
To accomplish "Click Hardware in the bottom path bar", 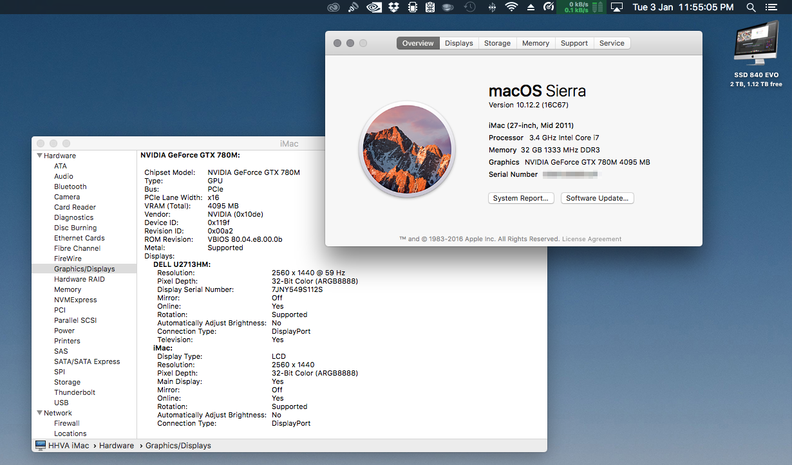I will point(117,445).
